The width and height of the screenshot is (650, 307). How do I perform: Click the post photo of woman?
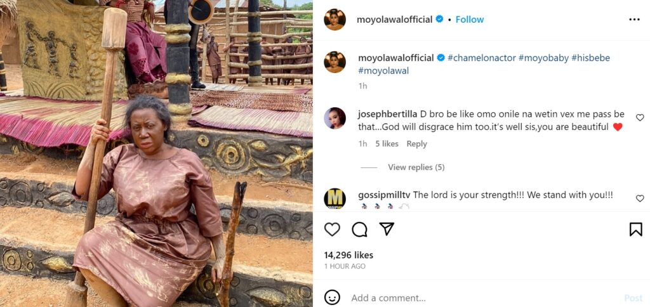[x=156, y=153]
